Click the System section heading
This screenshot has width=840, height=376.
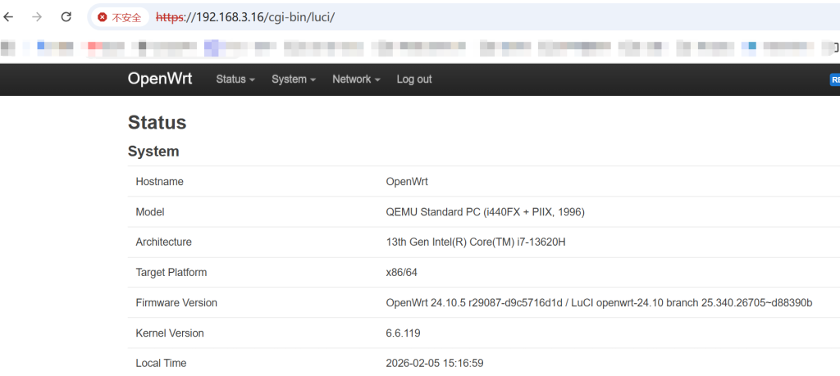[153, 152]
